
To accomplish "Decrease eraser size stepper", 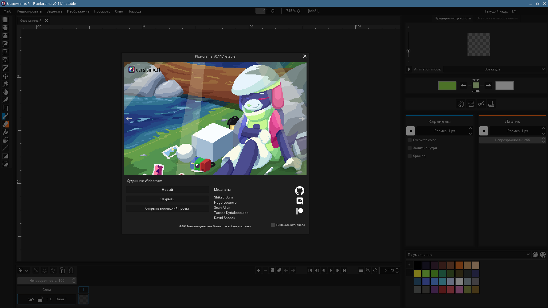I will click(x=543, y=133).
